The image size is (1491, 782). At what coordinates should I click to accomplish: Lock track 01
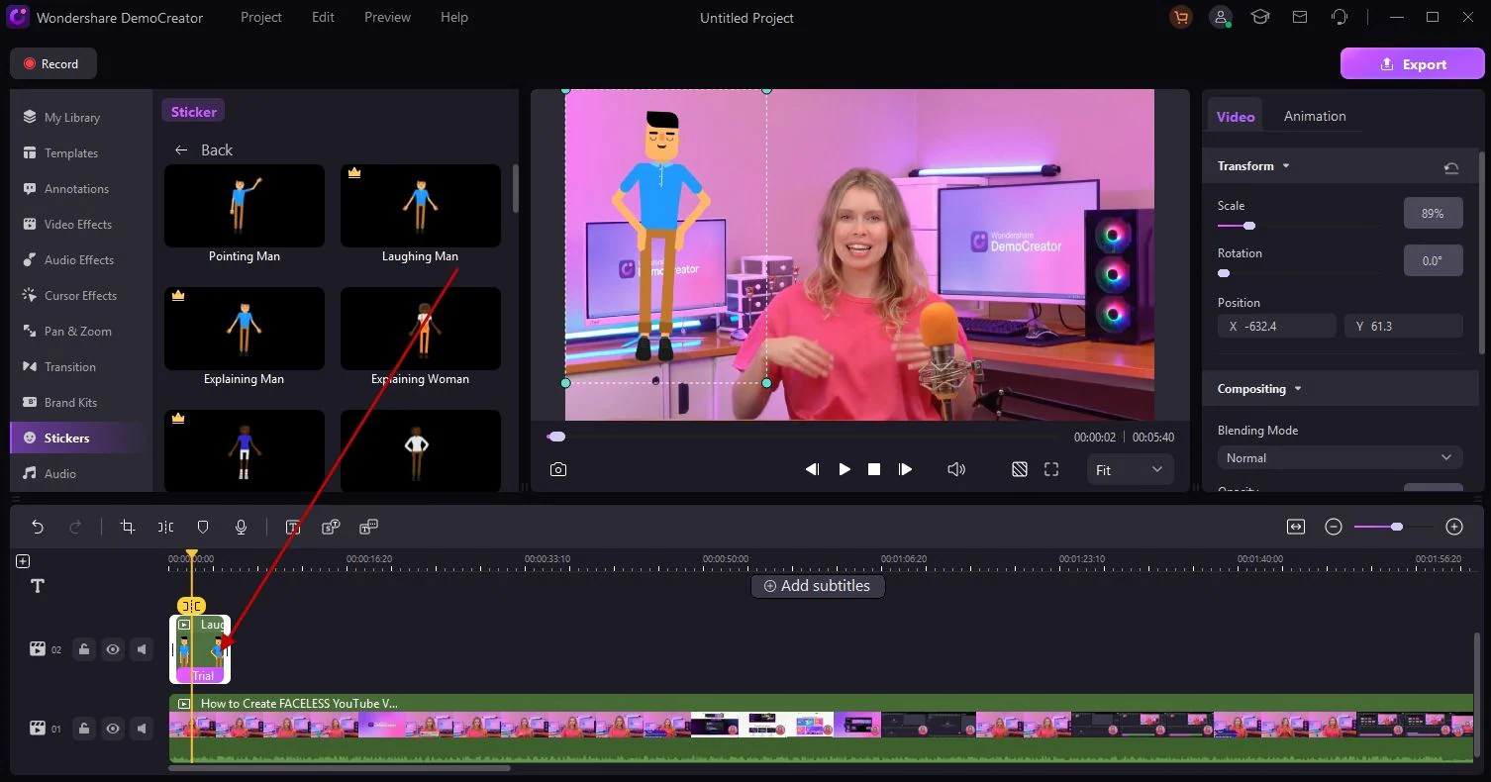[84, 729]
